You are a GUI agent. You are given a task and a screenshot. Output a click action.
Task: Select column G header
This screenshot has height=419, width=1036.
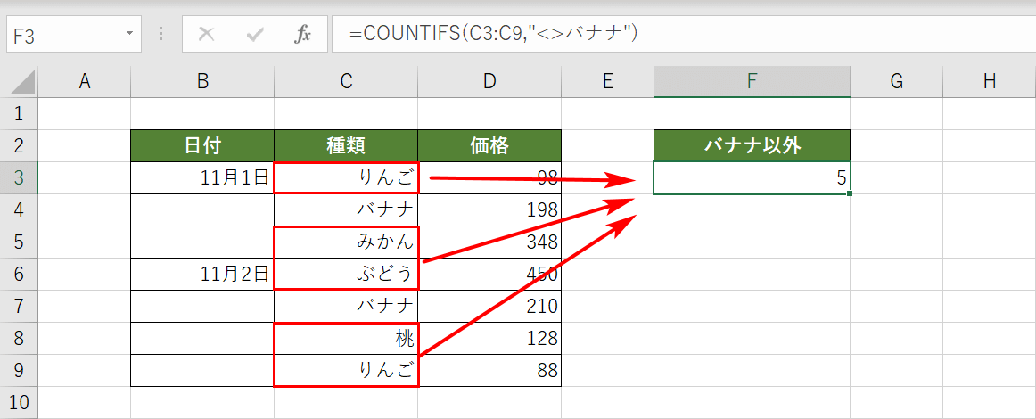pos(896,81)
